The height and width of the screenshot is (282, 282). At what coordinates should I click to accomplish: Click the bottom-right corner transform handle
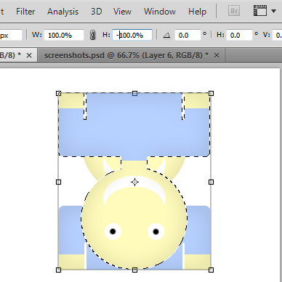pos(211,270)
